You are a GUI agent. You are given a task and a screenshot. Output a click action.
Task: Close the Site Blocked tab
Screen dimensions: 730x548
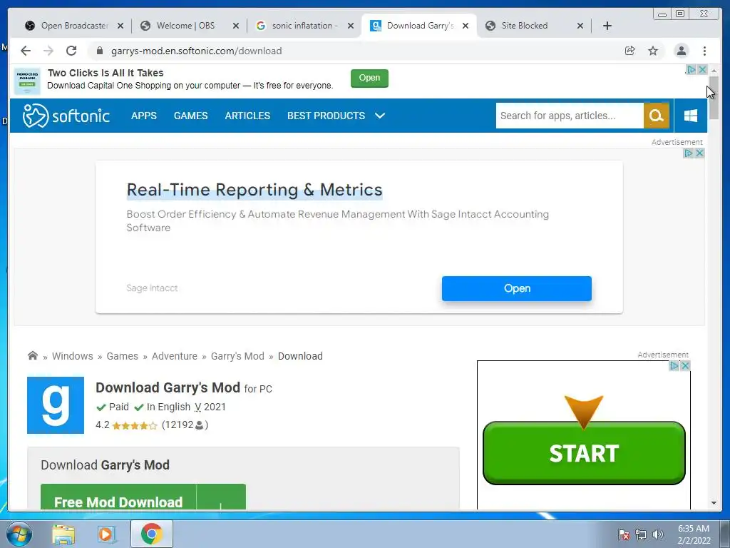click(580, 26)
